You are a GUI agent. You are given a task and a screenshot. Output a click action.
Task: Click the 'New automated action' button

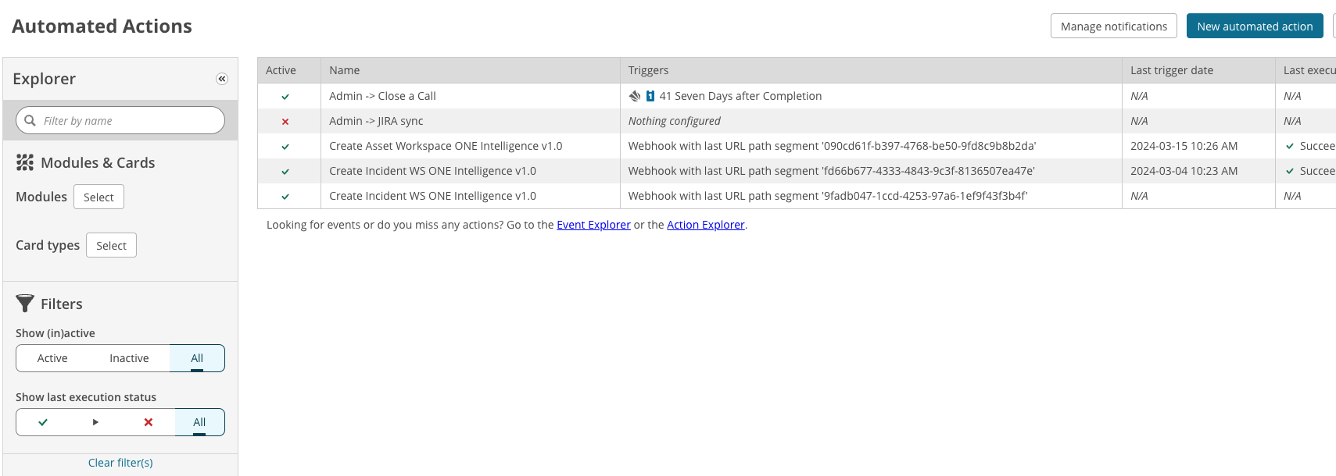(1255, 25)
